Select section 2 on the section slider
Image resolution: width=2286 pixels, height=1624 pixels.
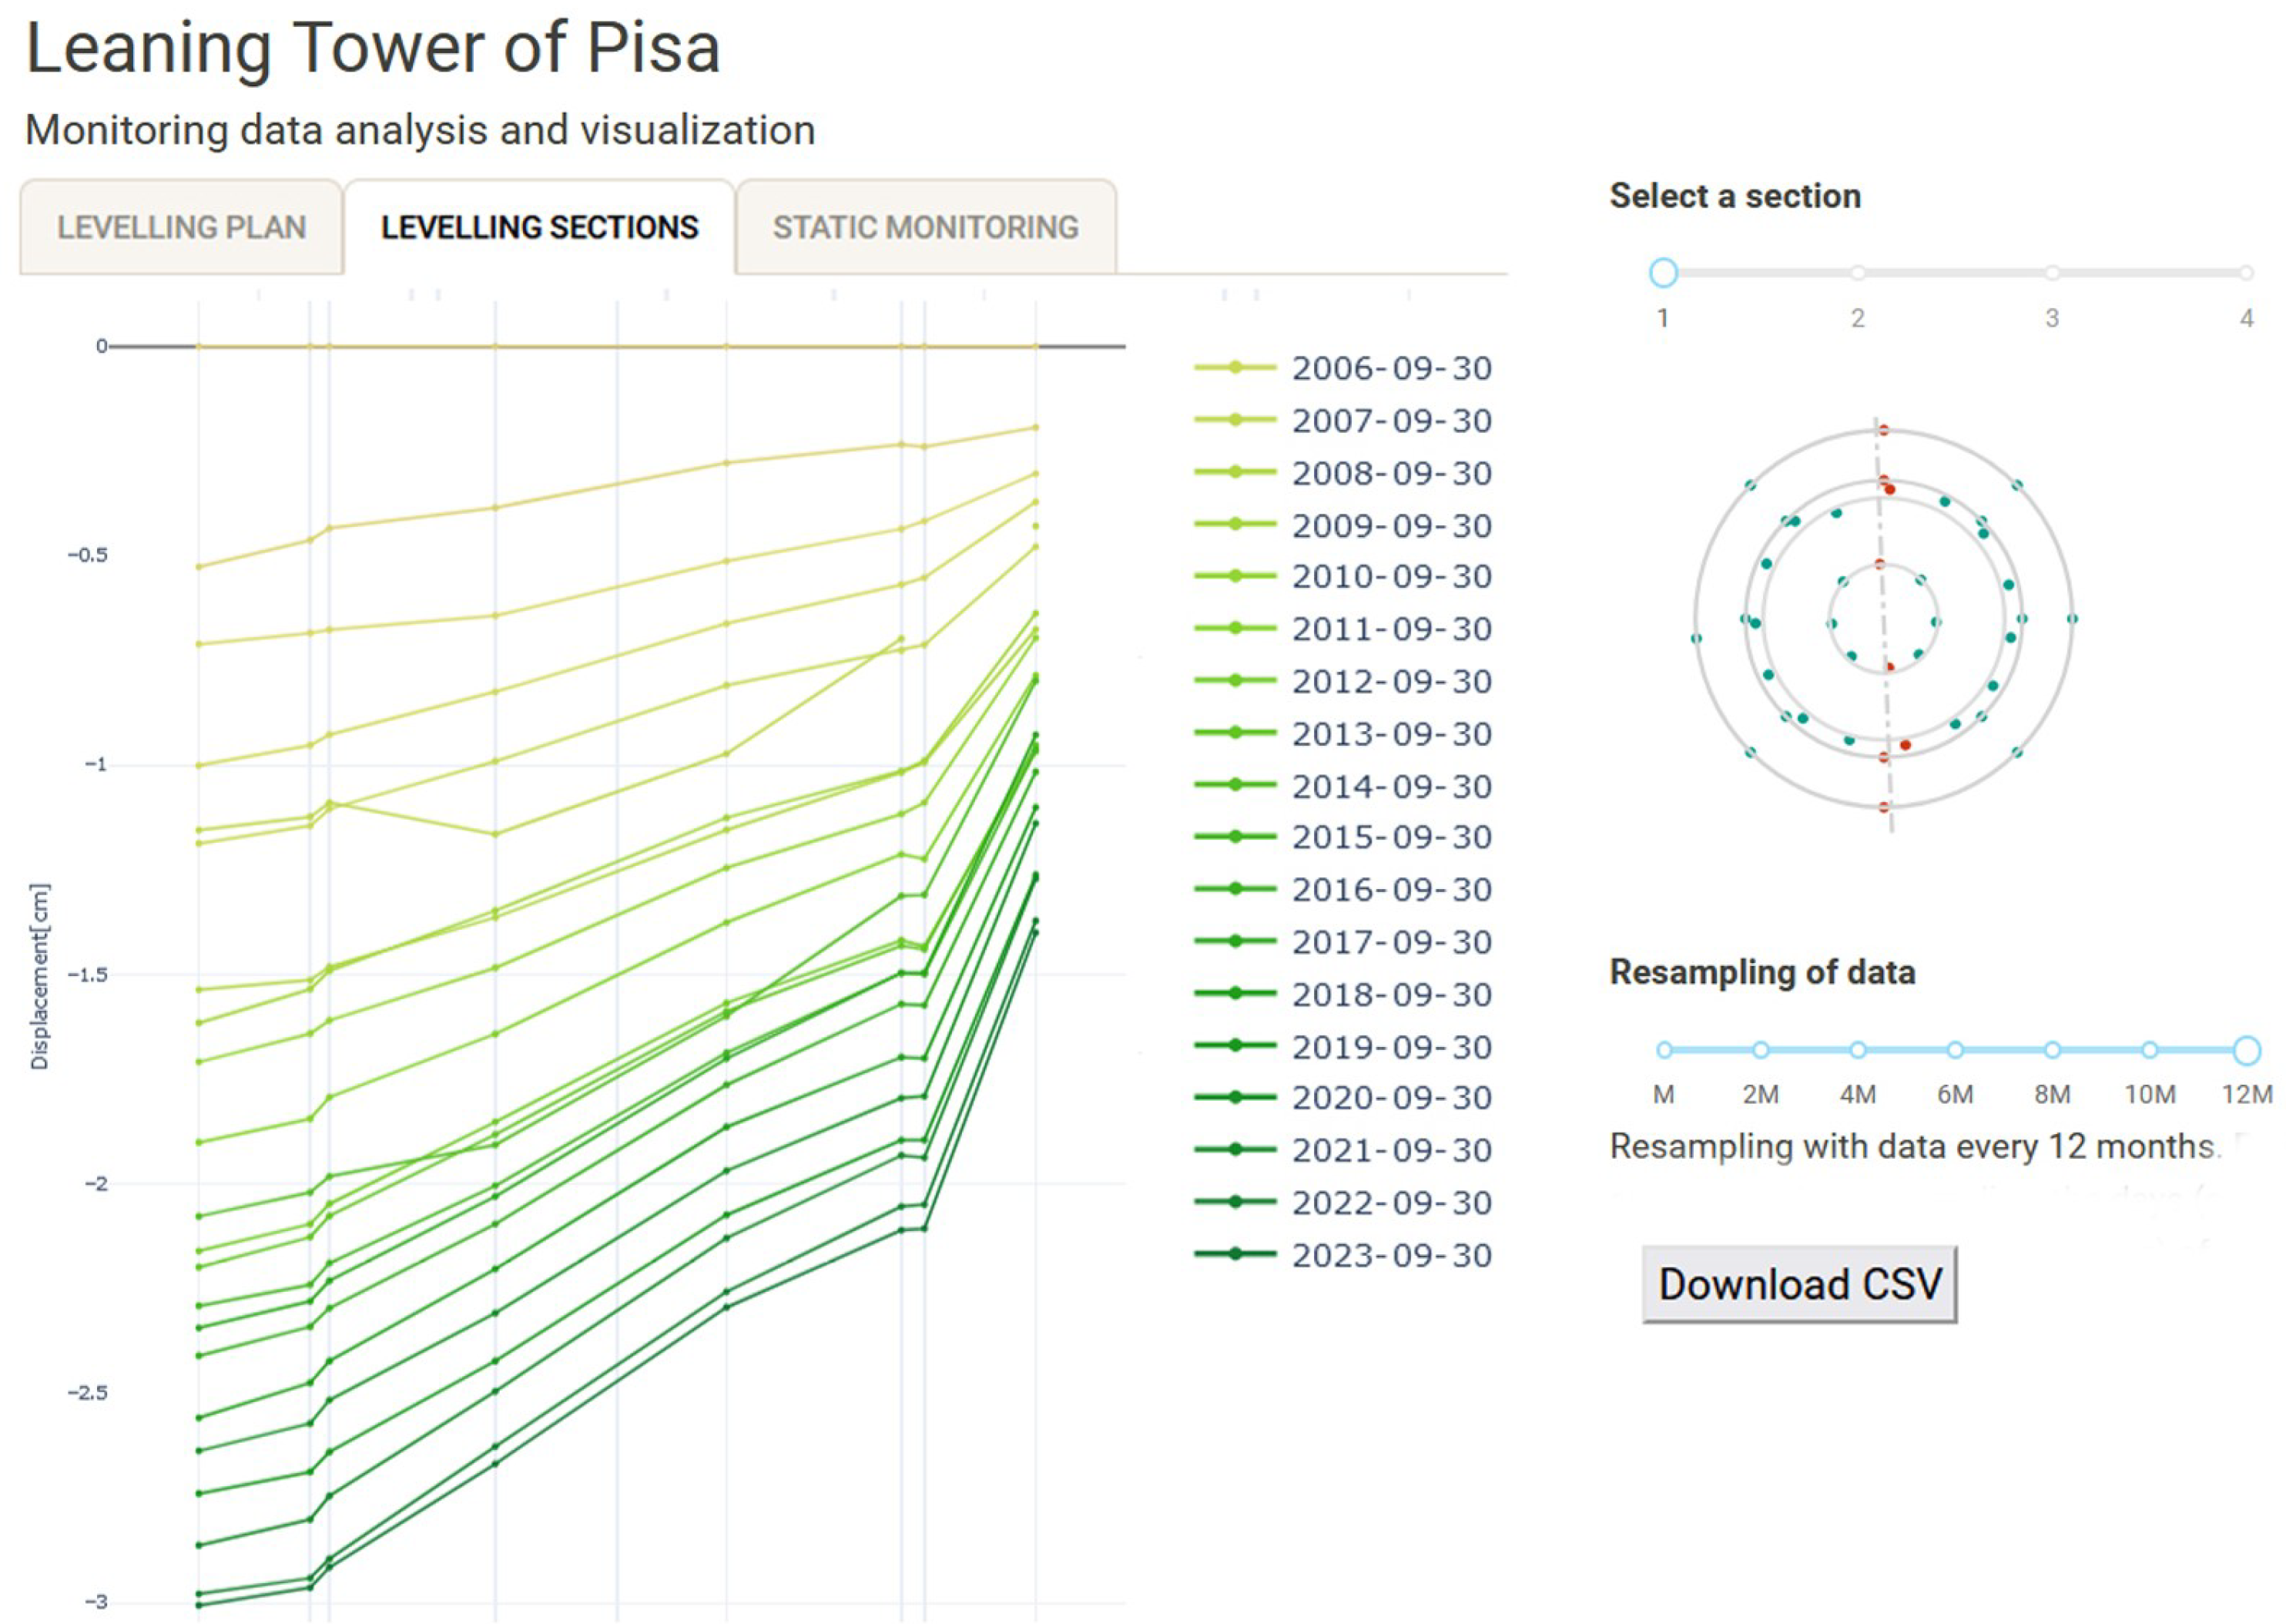click(1857, 272)
